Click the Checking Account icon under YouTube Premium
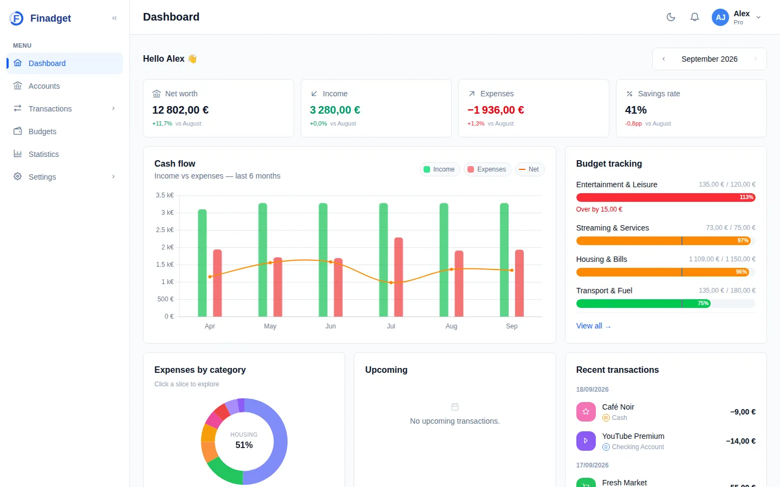 pyautogui.click(x=606, y=447)
